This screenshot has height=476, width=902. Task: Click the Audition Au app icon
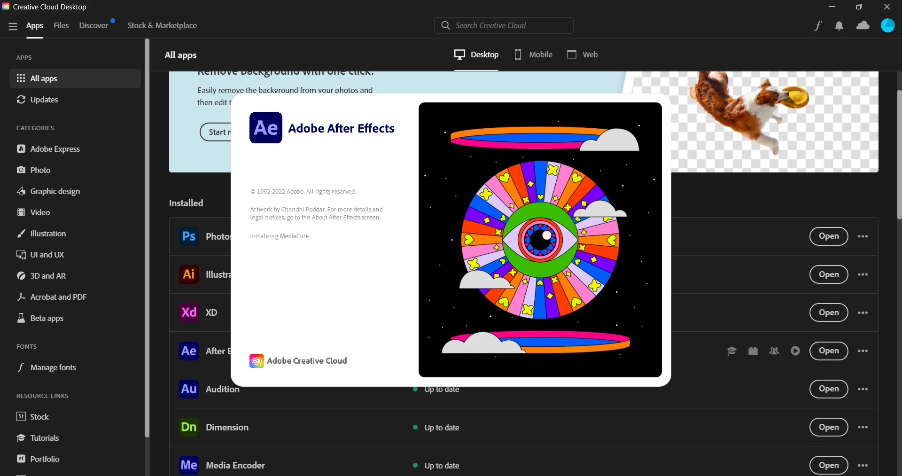pos(189,389)
